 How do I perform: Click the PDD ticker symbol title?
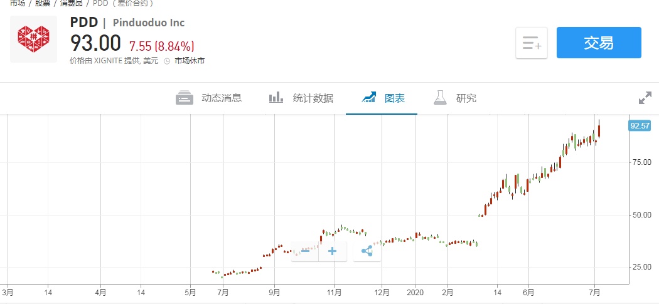pyautogui.click(x=83, y=23)
